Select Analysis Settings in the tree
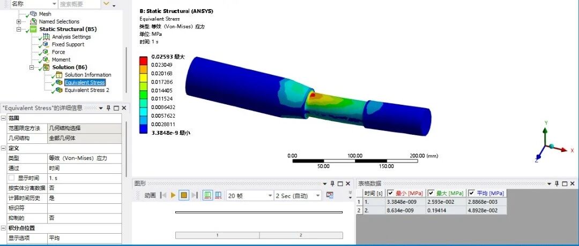The width and height of the screenshot is (579, 246). click(x=71, y=36)
